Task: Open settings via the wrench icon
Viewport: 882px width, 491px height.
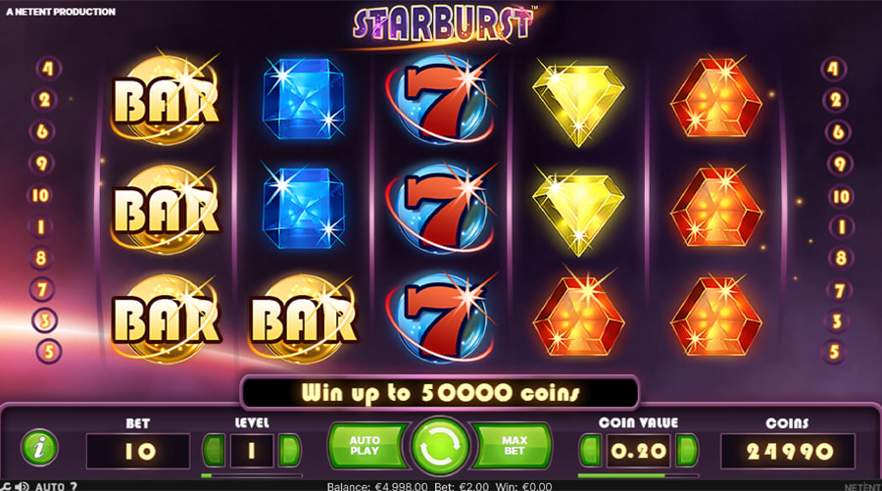Action: [x=5, y=486]
